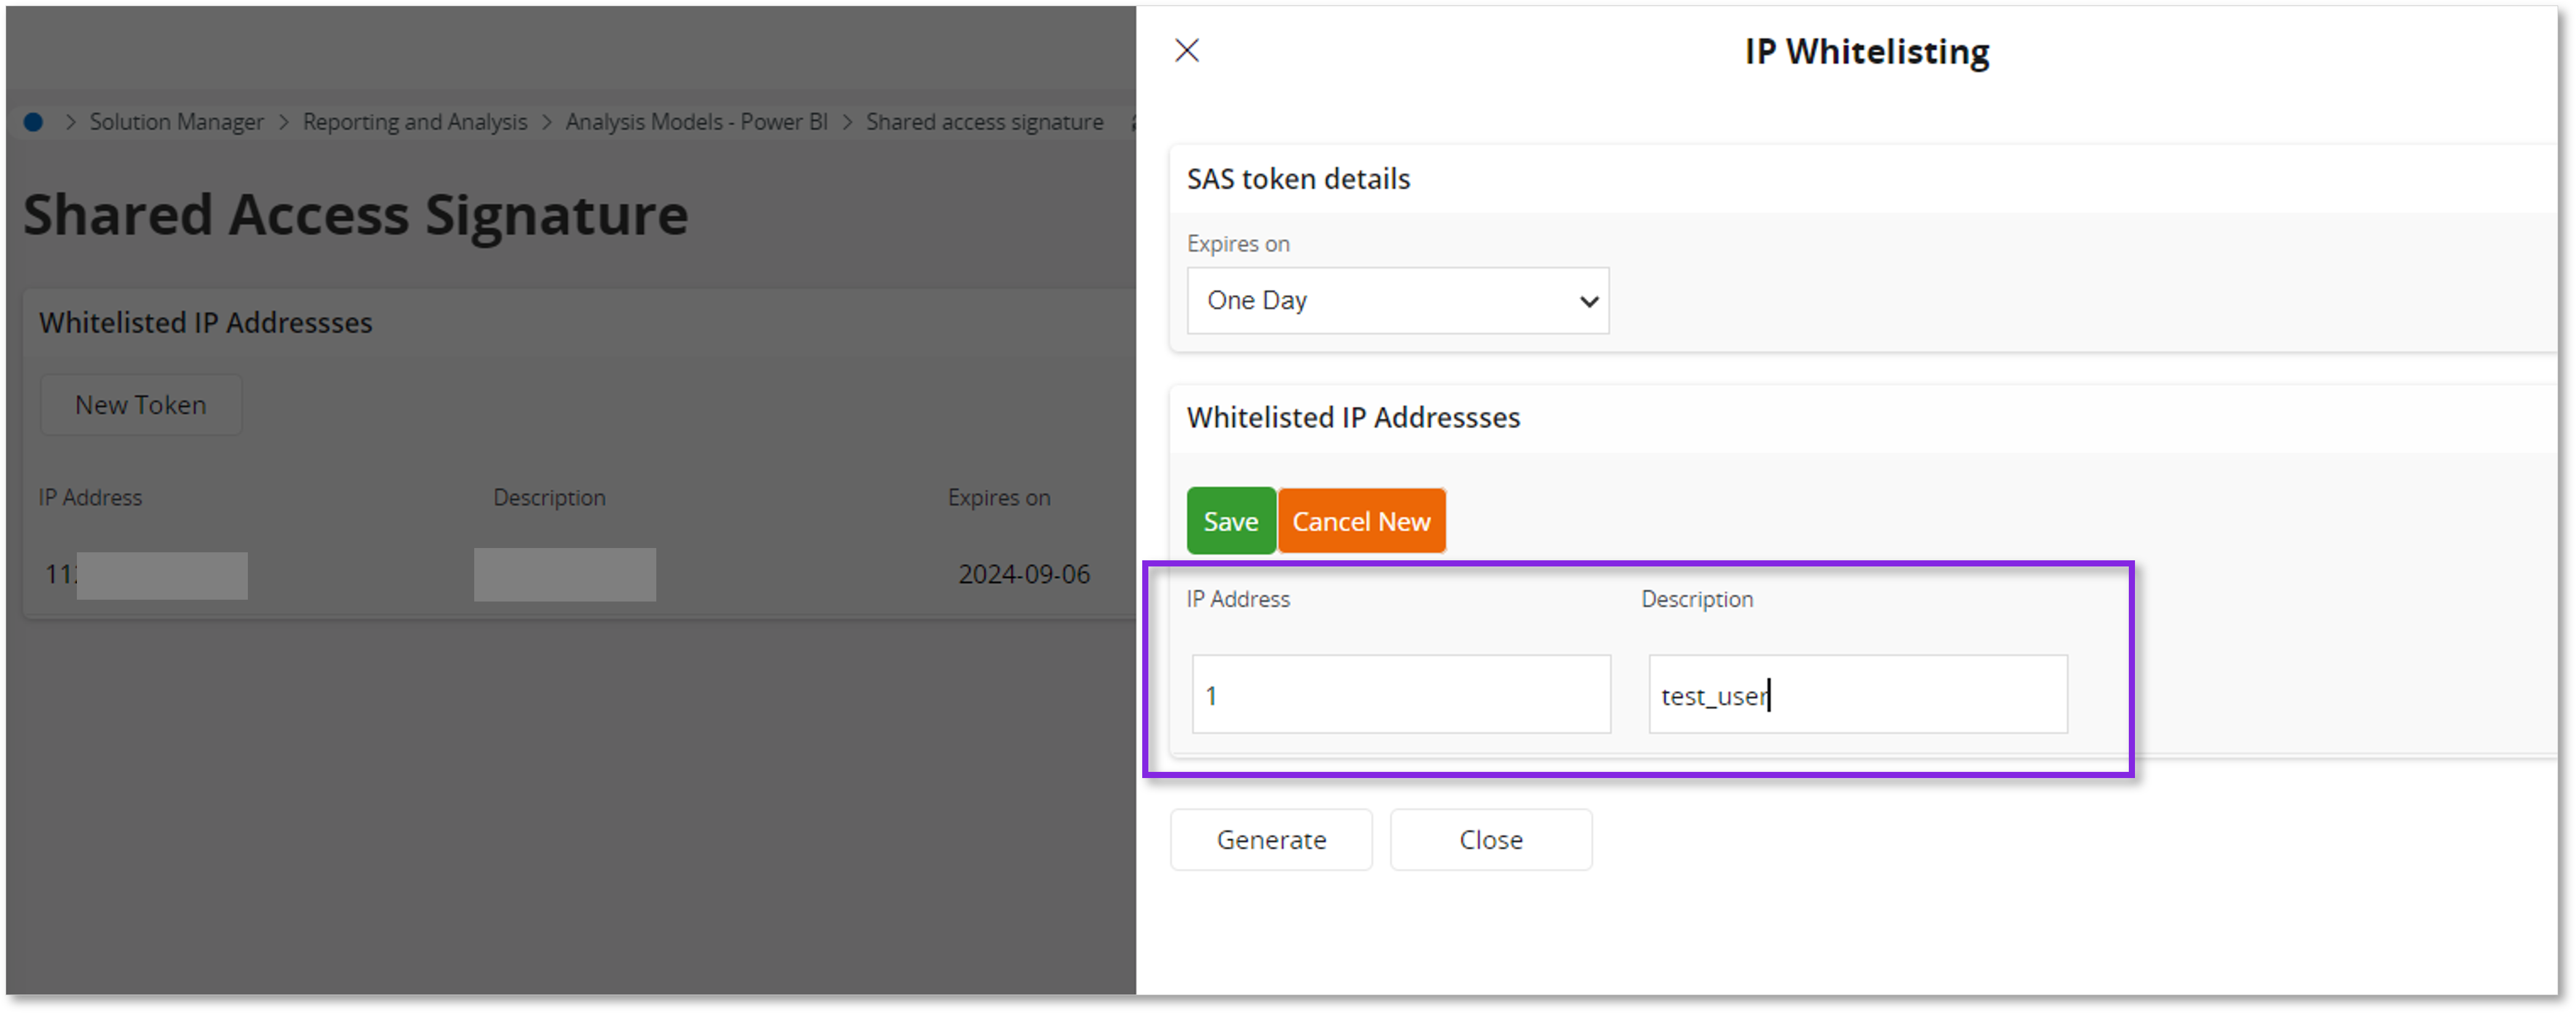Click the Shared Access Signature page heading
The image size is (2576, 1013).
pyautogui.click(x=356, y=214)
